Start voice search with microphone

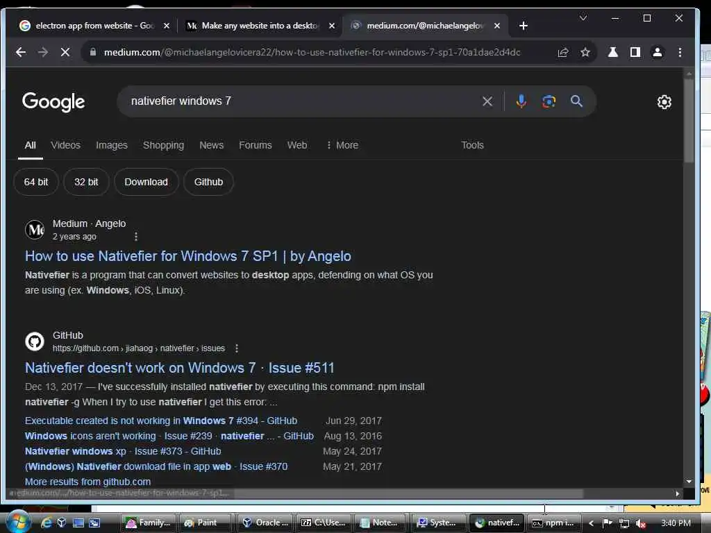click(x=521, y=101)
